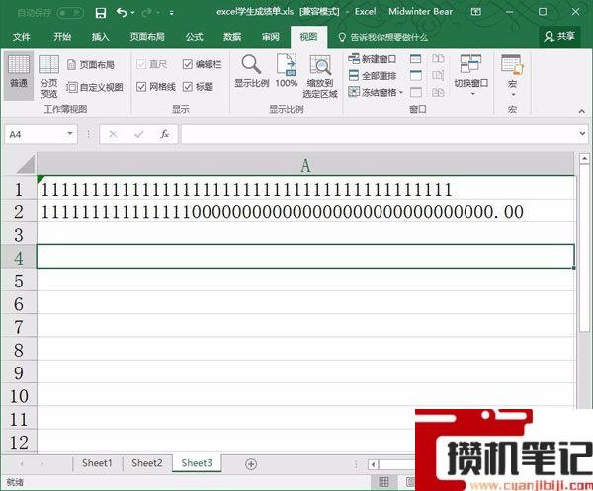593x491 pixels.
Task: Toggle the AutoSave (自动保存) switch
Action: pos(70,13)
